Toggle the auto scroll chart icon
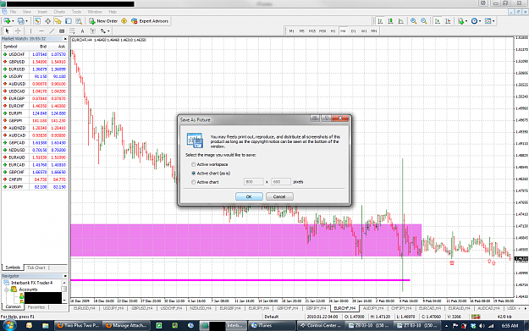 438,21
